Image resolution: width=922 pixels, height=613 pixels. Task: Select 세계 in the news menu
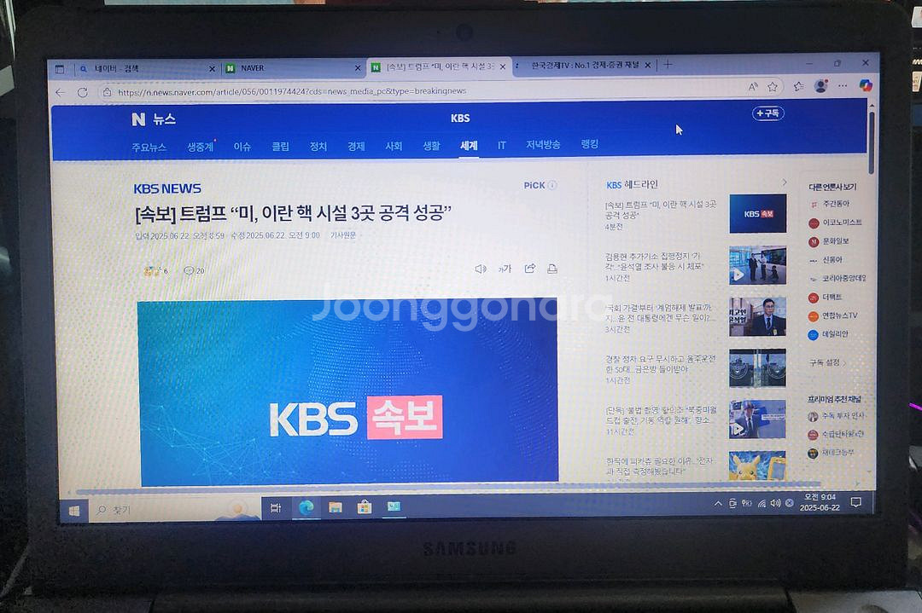click(469, 146)
